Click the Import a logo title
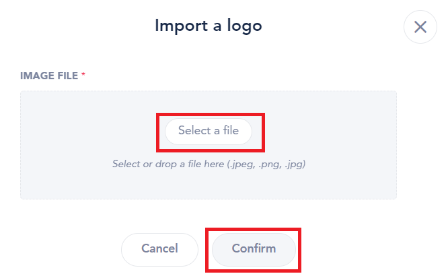Screen dimensions: 448x278 pos(209,26)
